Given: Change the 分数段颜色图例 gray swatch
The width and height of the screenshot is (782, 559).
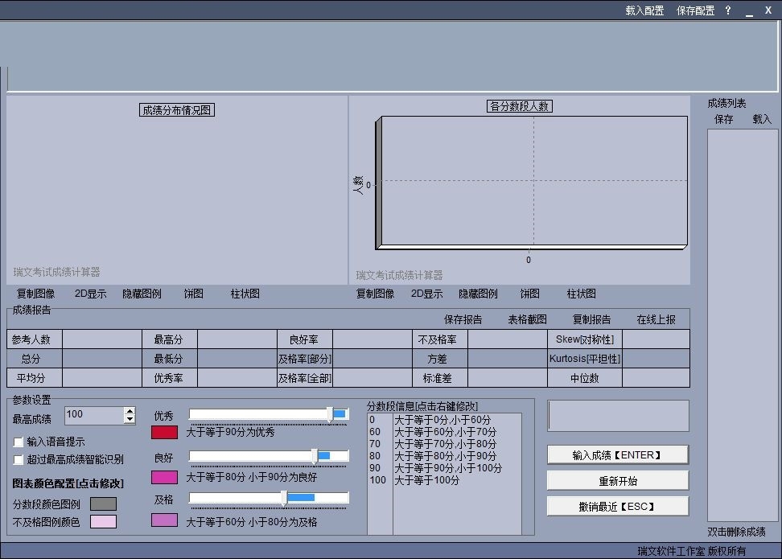Looking at the screenshot, I should (x=103, y=504).
